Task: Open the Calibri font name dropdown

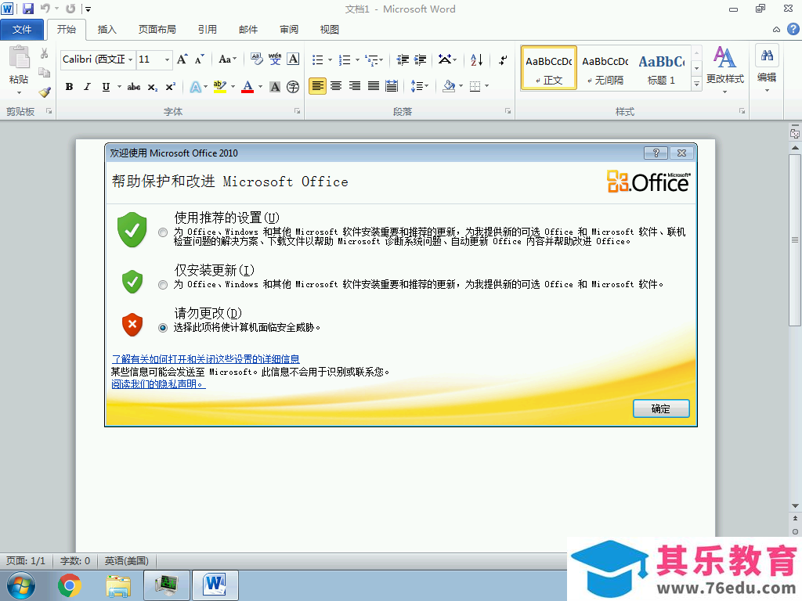Action: pyautogui.click(x=131, y=59)
